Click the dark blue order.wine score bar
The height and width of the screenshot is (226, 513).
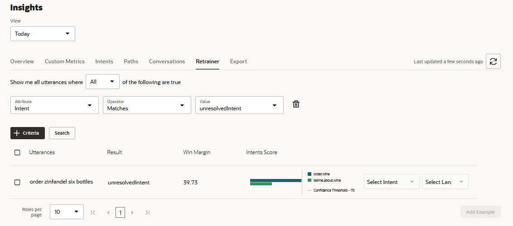coord(276,180)
